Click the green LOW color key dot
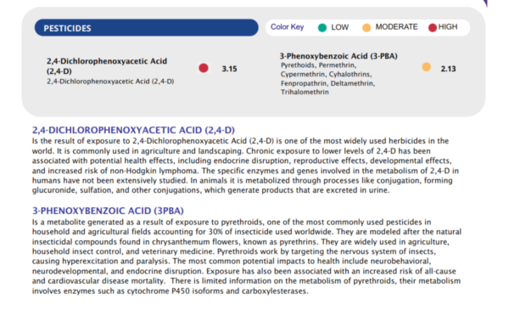Image resolution: width=509 pixels, height=321 pixels. coord(322,28)
